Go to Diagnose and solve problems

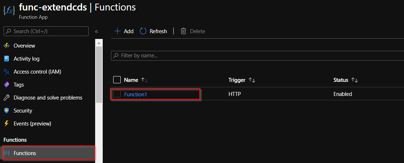(48, 98)
